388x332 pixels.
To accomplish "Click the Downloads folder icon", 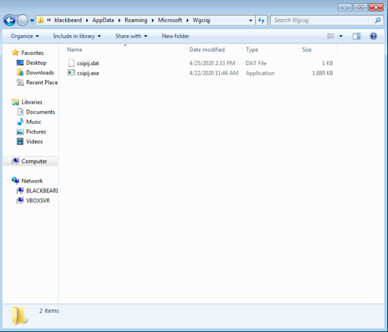I will (x=20, y=72).
